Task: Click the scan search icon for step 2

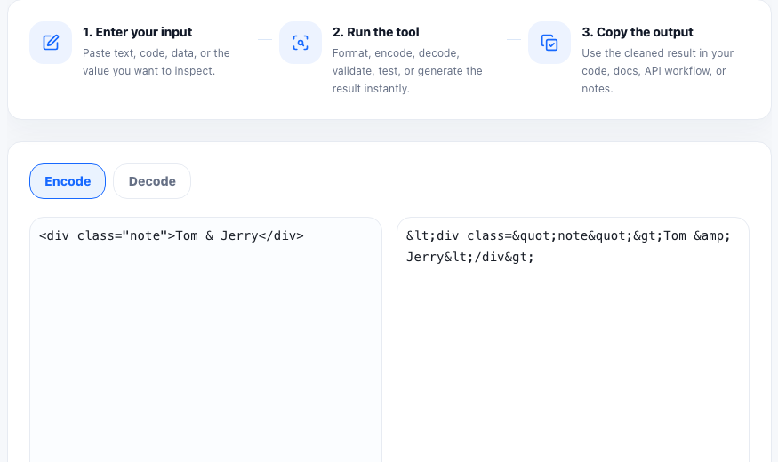Action: point(301,43)
